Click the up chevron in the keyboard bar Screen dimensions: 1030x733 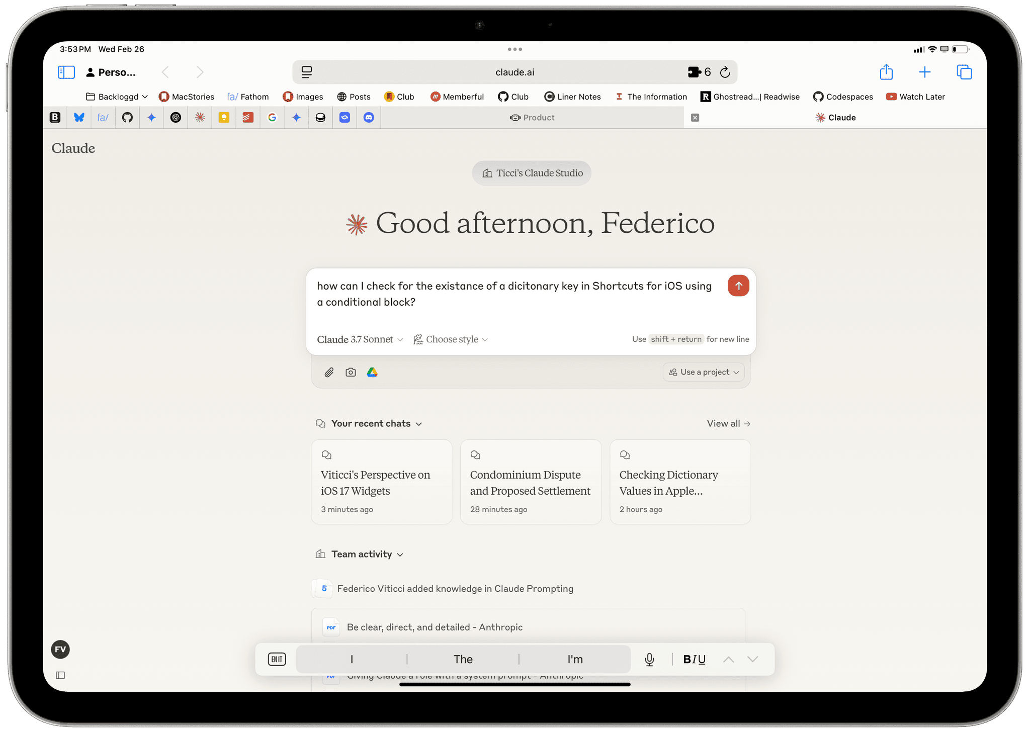pos(728,660)
